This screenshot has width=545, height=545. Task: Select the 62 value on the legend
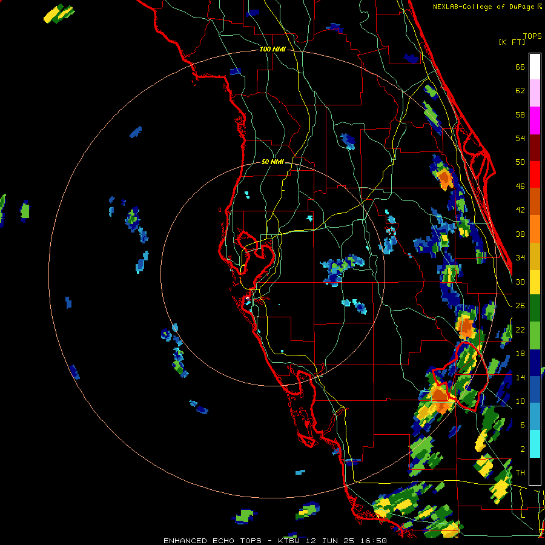point(520,91)
